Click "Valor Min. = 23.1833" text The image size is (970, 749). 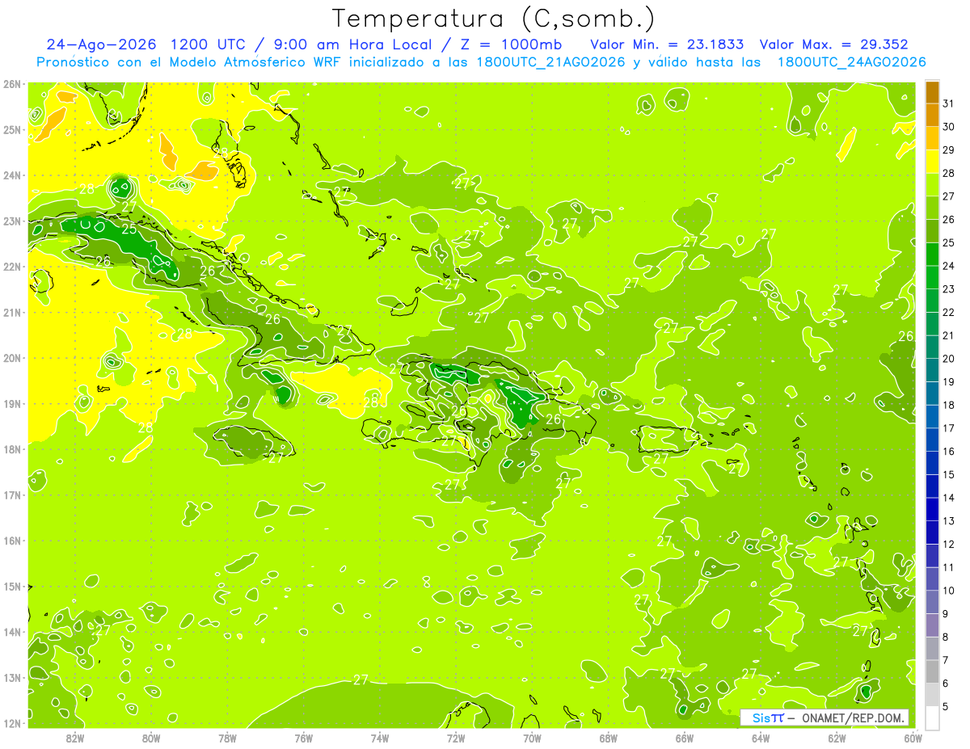(667, 45)
